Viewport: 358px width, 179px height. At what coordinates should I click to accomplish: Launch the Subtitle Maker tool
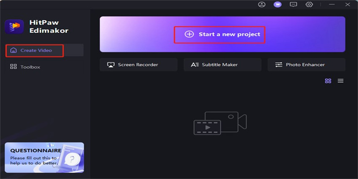pyautogui.click(x=222, y=64)
